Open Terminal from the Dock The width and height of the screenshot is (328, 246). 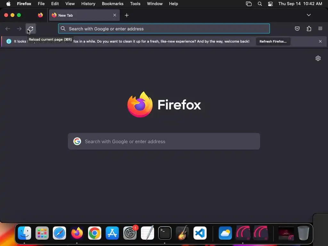click(x=165, y=233)
